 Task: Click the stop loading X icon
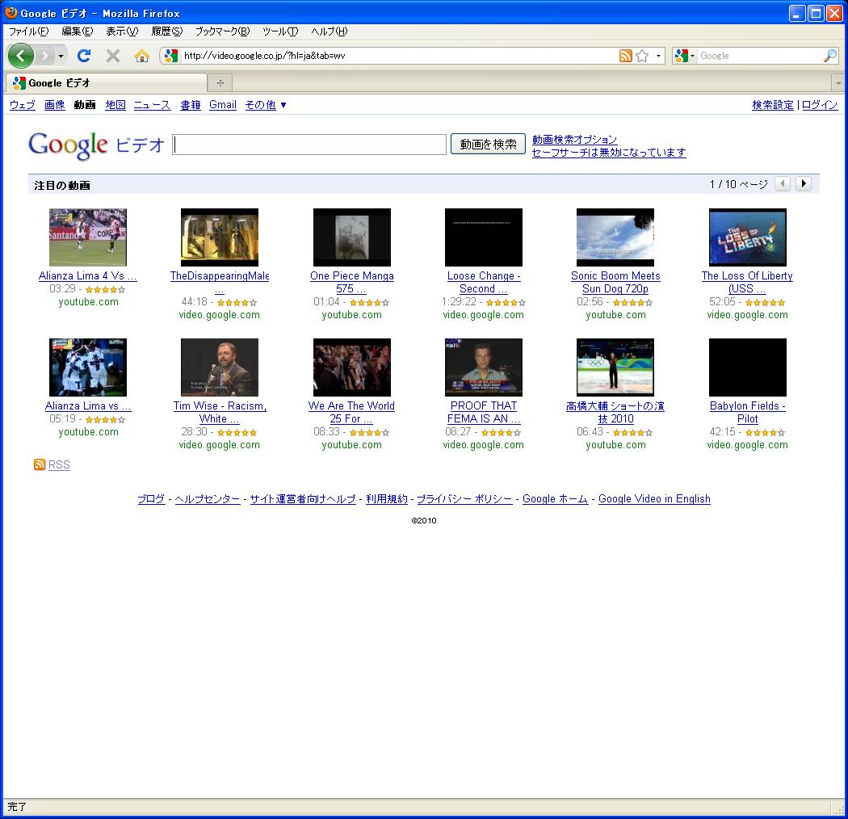click(x=113, y=55)
